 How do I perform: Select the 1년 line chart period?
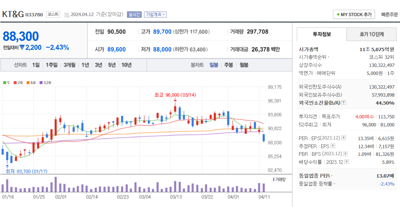[x=85, y=65]
